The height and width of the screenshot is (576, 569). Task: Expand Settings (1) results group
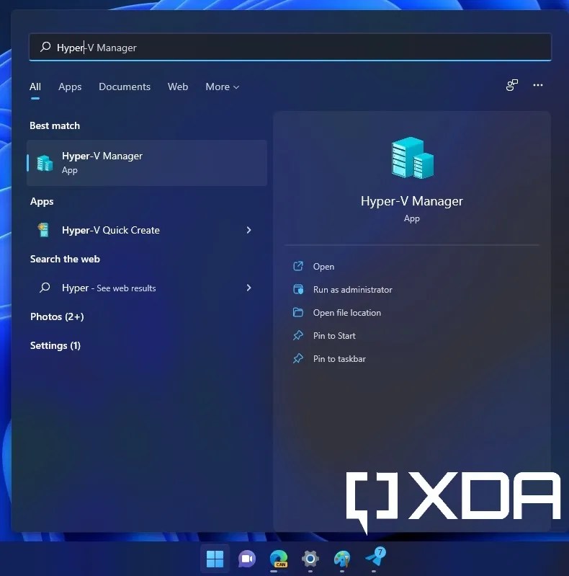55,346
